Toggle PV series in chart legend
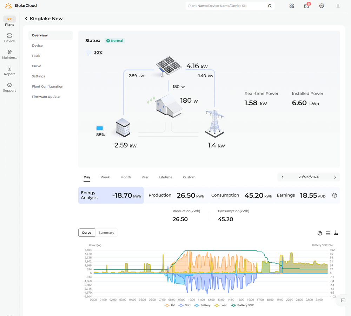Image resolution: width=351 pixels, height=316 pixels. (x=170, y=305)
